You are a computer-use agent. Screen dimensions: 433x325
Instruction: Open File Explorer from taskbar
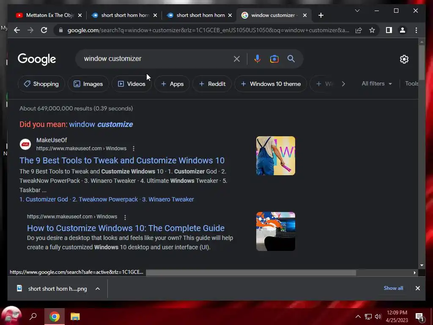75,317
